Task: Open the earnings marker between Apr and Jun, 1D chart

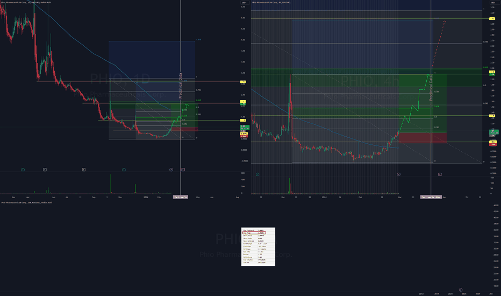Action: (x=45, y=170)
